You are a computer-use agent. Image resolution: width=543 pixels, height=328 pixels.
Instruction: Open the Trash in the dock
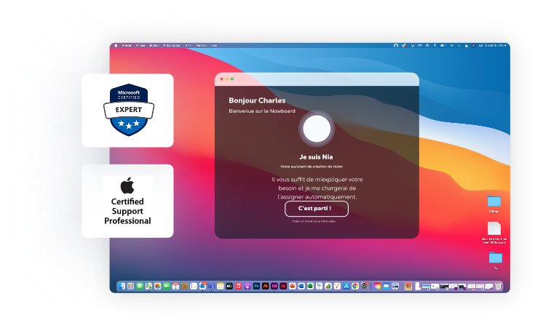[x=498, y=286]
